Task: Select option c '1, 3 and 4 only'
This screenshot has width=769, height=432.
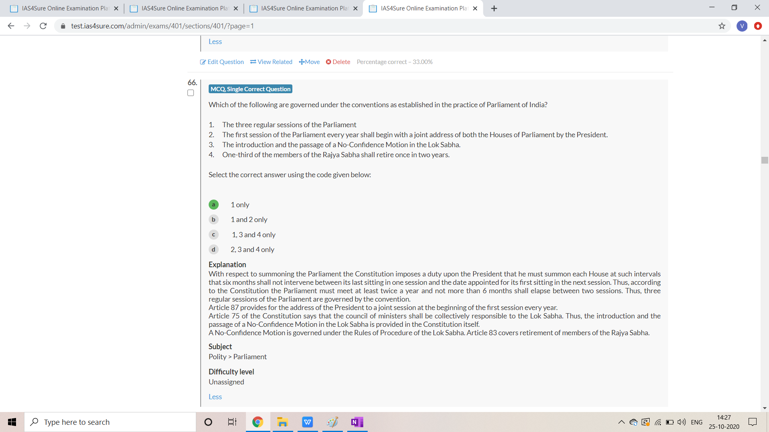Action: 213,235
